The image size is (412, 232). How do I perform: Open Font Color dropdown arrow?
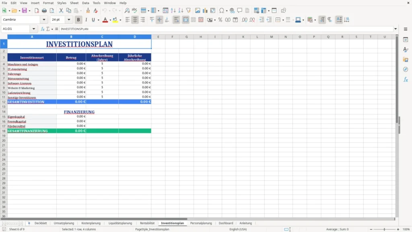point(110,20)
